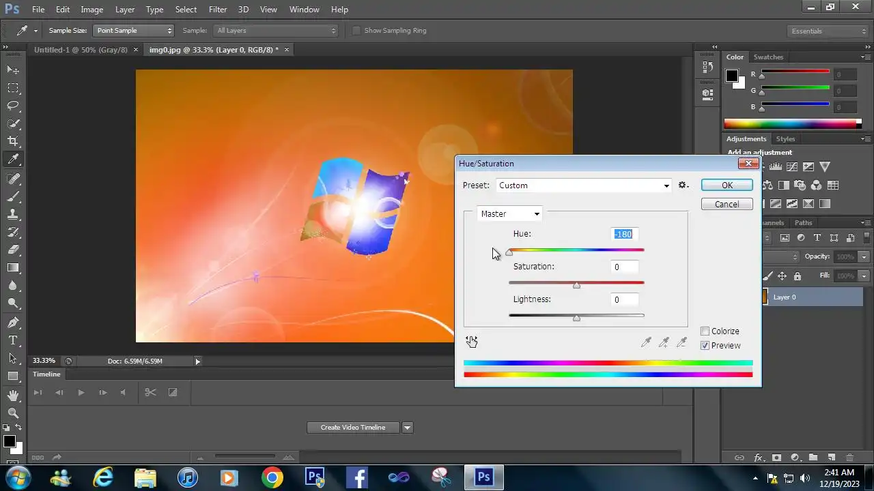
Task: Select the Quick Selection tool
Action: click(13, 123)
